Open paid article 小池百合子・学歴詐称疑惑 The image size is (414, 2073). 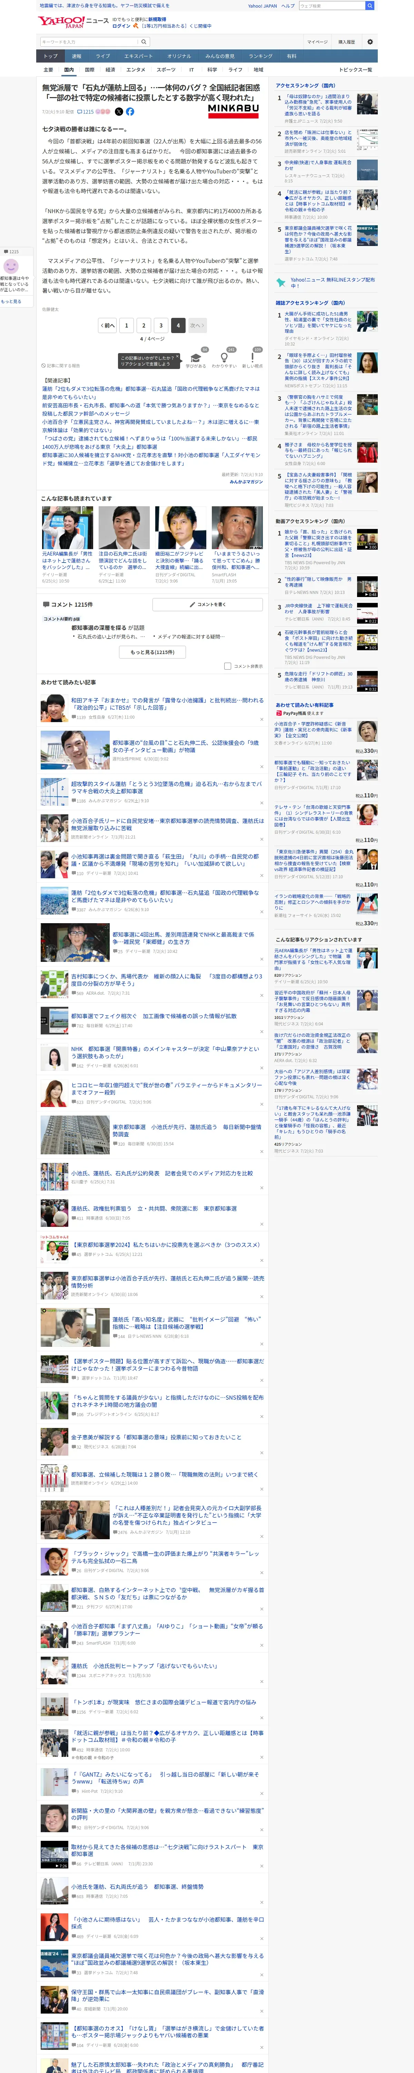314,730
